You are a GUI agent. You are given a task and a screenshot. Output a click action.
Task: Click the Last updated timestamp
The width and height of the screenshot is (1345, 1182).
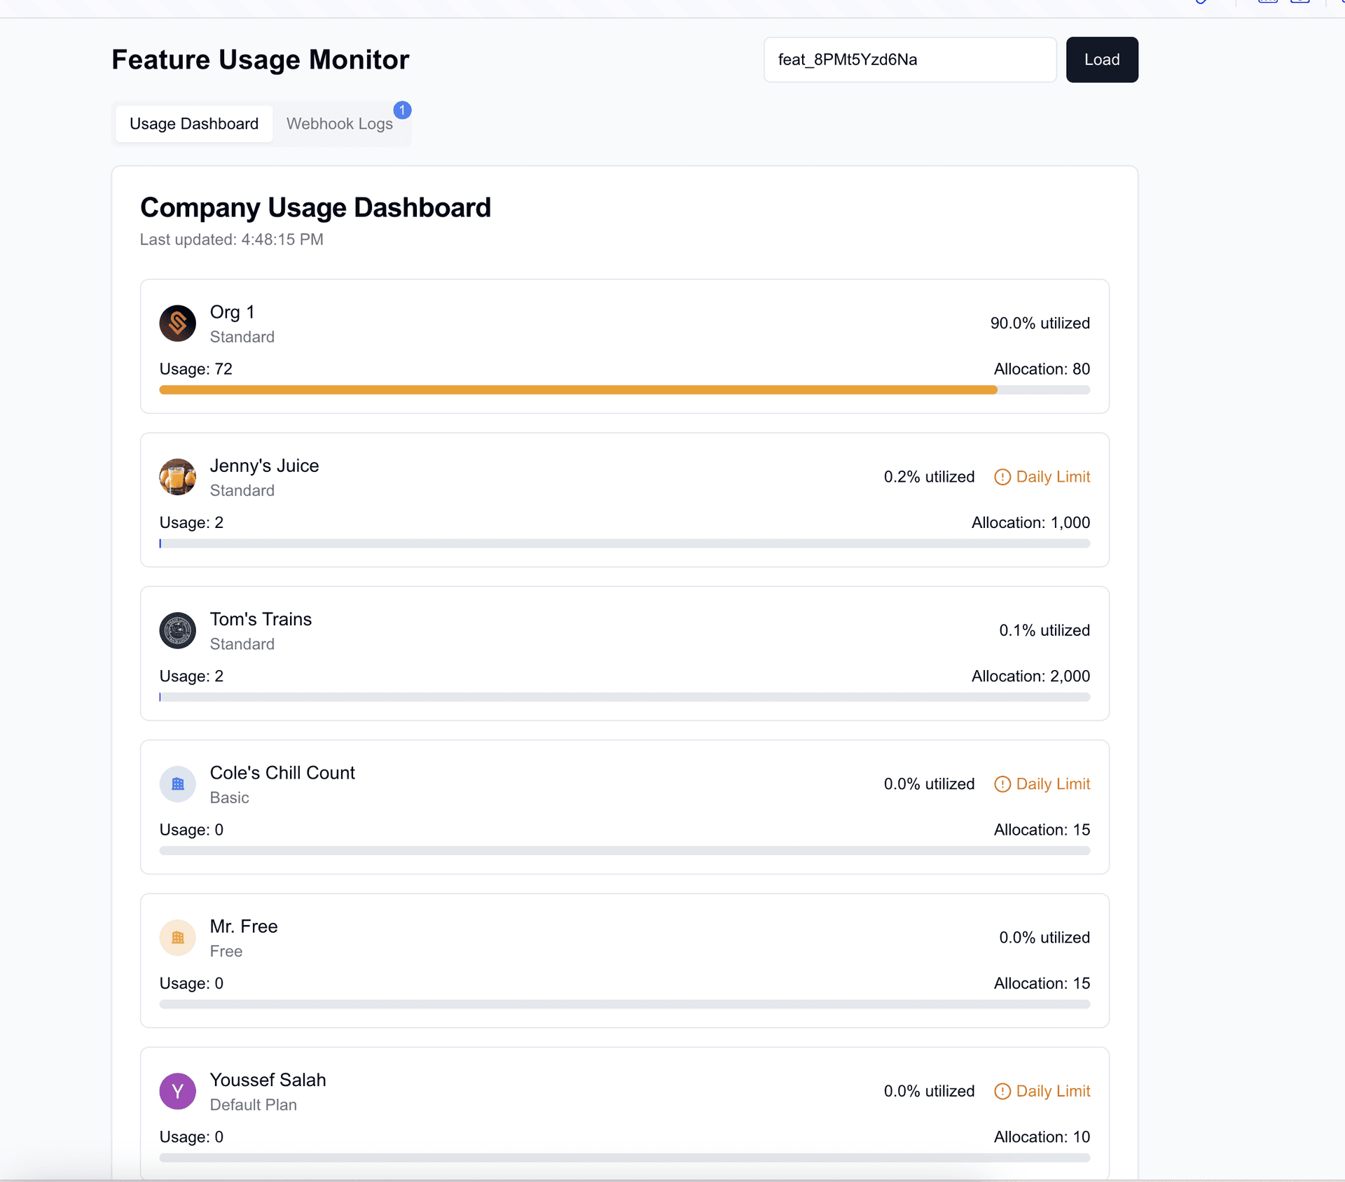(232, 239)
